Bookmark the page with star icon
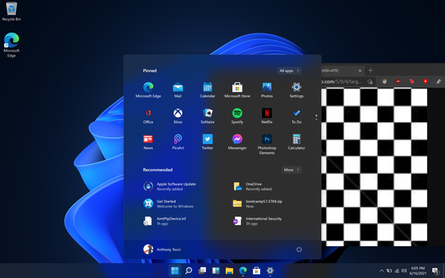The image size is (445, 278). [369, 82]
